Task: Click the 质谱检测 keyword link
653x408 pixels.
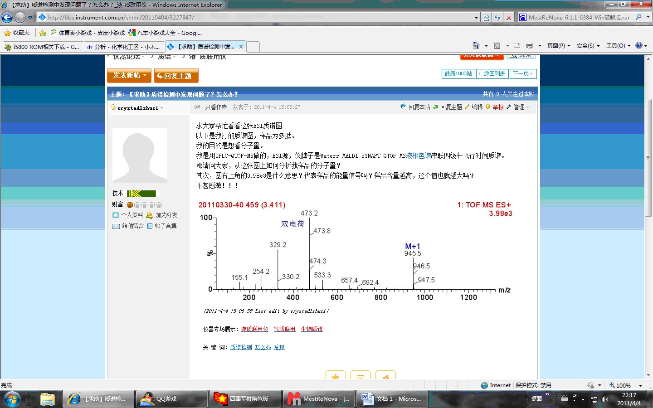Action: pyautogui.click(x=241, y=347)
